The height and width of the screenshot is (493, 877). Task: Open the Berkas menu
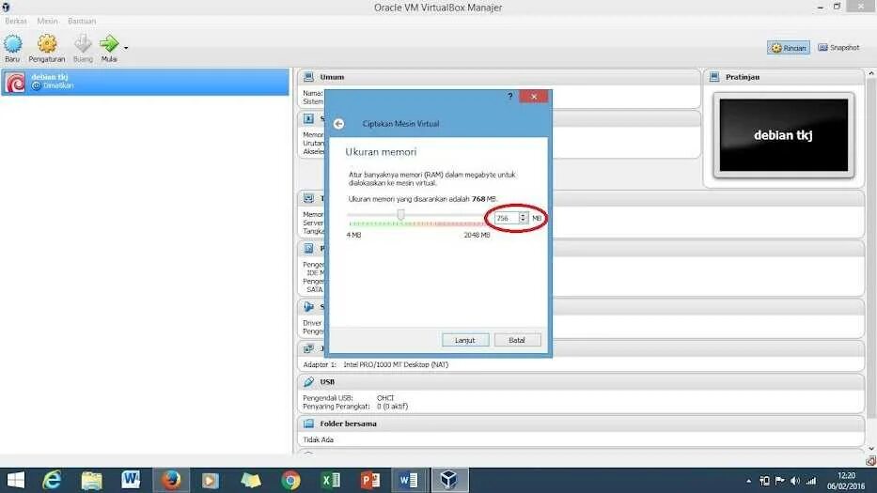(x=16, y=21)
